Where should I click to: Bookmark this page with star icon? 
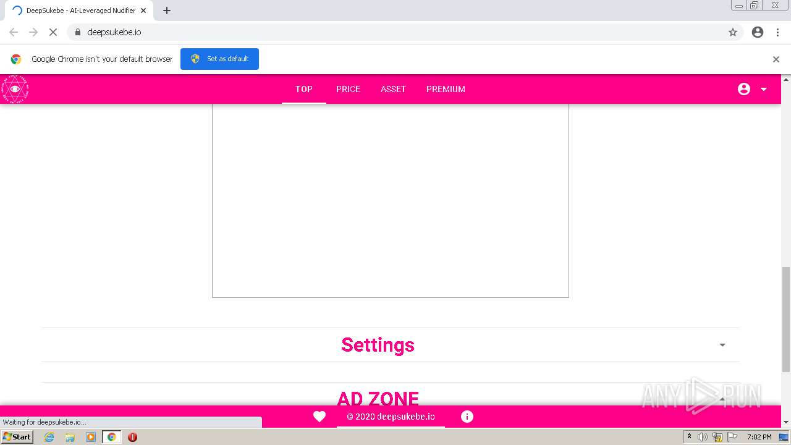point(733,32)
